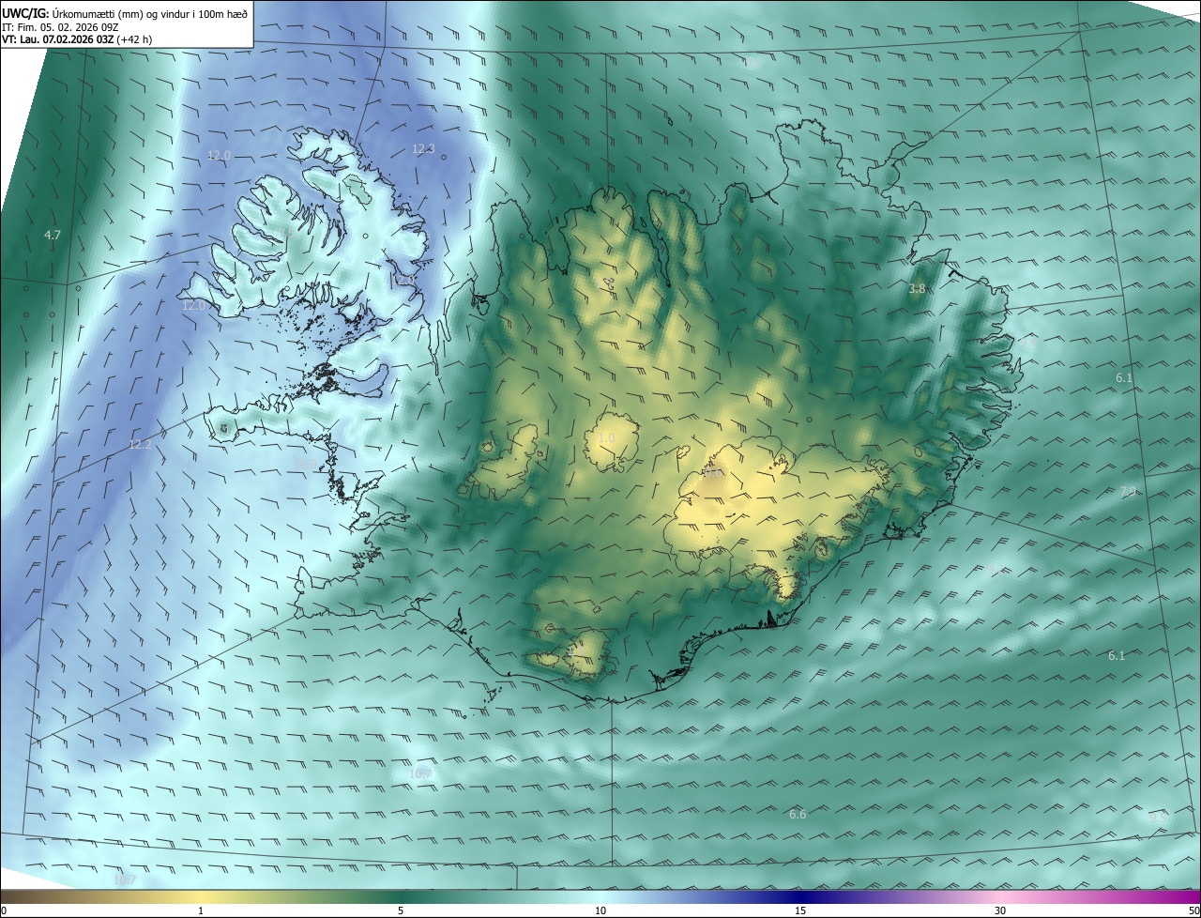Pick the yellow band of the color scale

202,896
